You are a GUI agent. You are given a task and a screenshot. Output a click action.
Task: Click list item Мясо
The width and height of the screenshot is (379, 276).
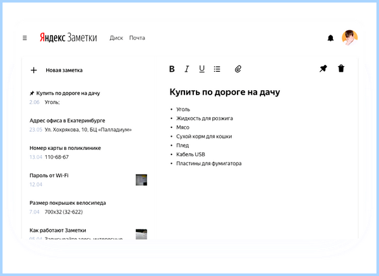point(183,127)
